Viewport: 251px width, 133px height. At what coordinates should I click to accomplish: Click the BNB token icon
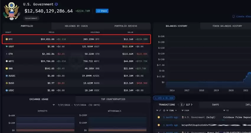coord(7,68)
